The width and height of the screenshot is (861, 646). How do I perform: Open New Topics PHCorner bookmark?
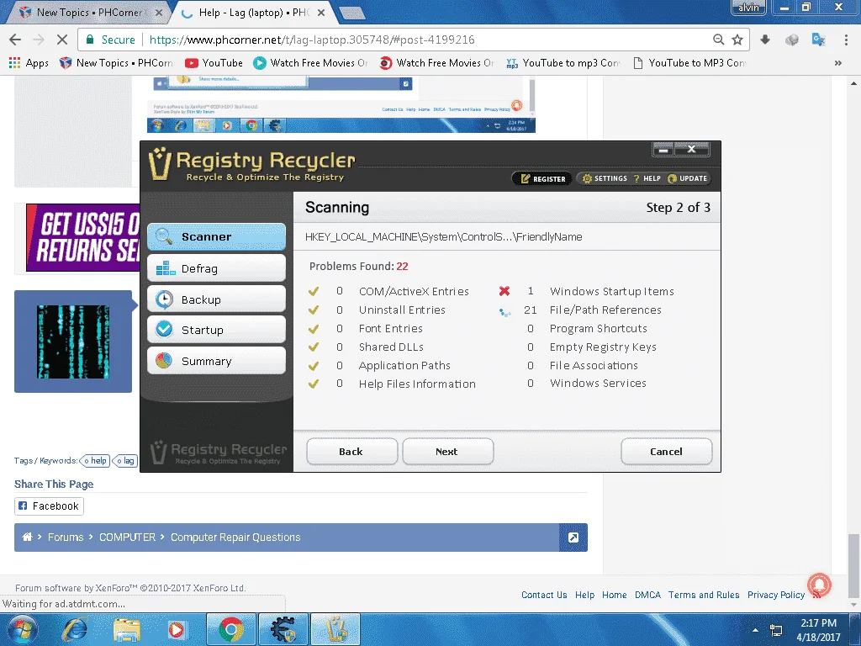point(116,62)
